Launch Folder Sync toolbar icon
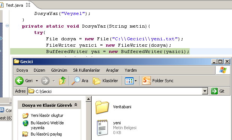This screenshot has width=232, height=140. pos(146,81)
